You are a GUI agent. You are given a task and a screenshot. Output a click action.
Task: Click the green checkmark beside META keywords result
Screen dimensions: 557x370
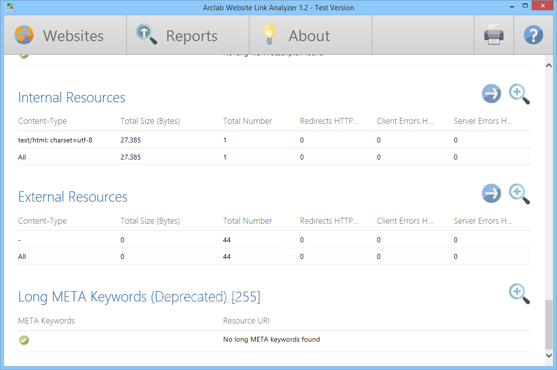click(x=23, y=340)
